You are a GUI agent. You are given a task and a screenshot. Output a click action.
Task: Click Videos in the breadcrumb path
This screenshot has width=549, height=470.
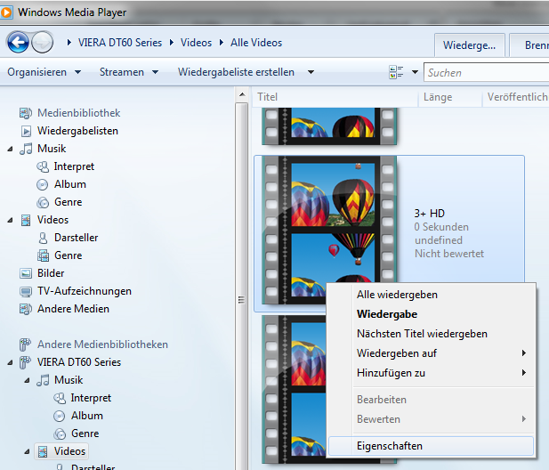click(196, 43)
